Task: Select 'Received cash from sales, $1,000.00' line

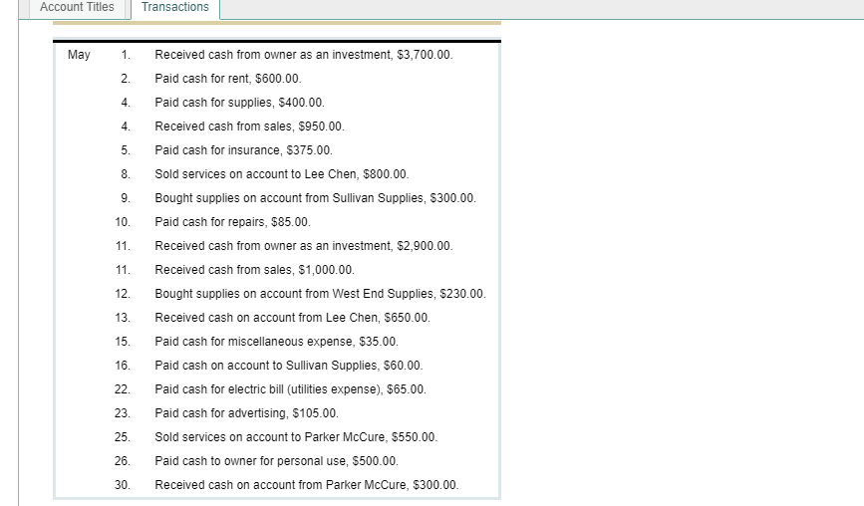Action: click(x=254, y=270)
